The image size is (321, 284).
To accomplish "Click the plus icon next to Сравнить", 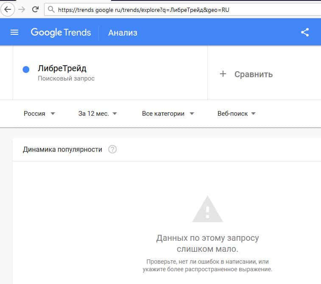I will [x=223, y=74].
